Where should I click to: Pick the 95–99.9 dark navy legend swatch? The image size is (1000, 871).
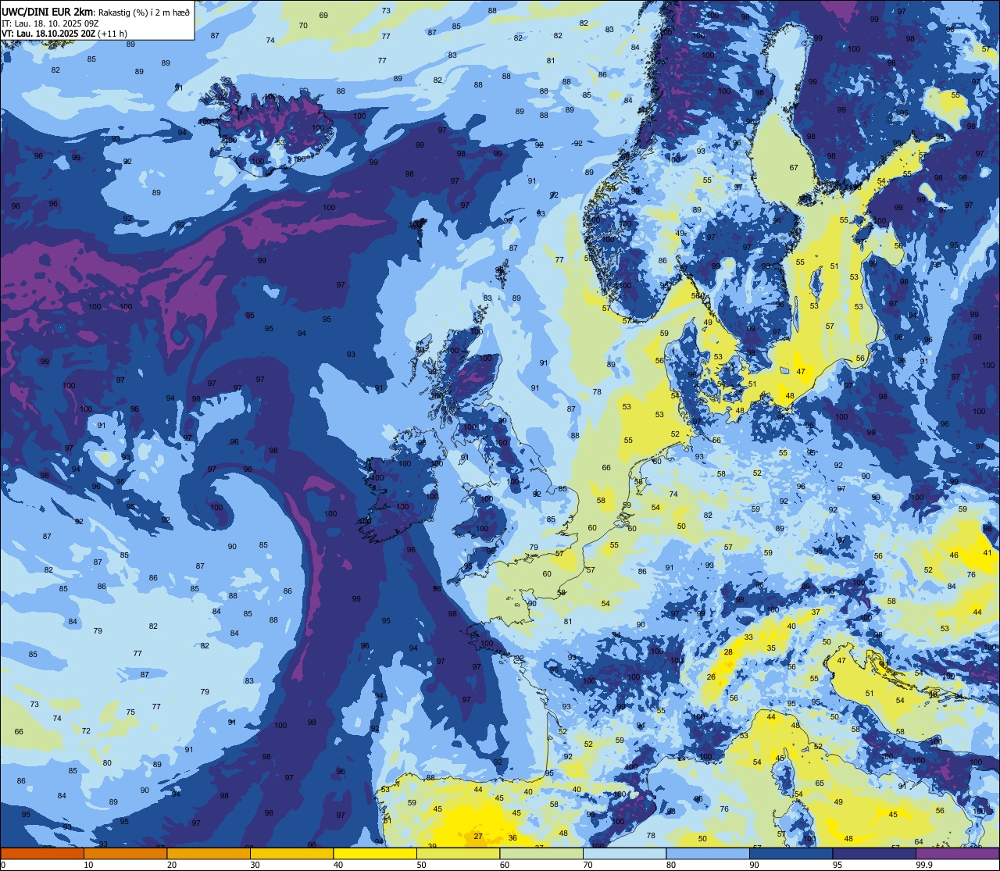coord(874,853)
